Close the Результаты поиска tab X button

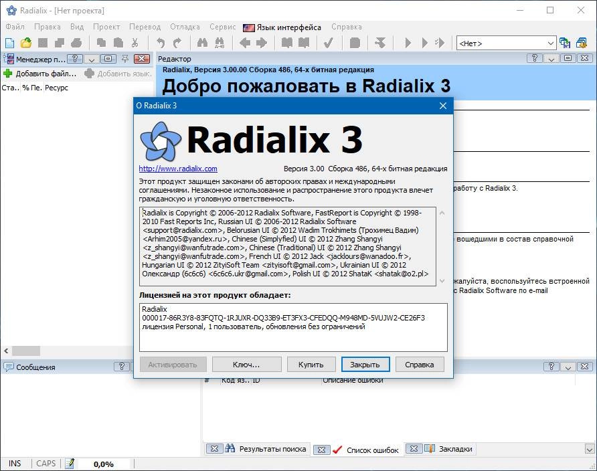[x=214, y=448]
